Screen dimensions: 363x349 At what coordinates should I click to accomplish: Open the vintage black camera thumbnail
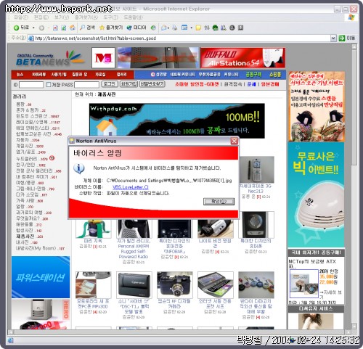point(175,285)
